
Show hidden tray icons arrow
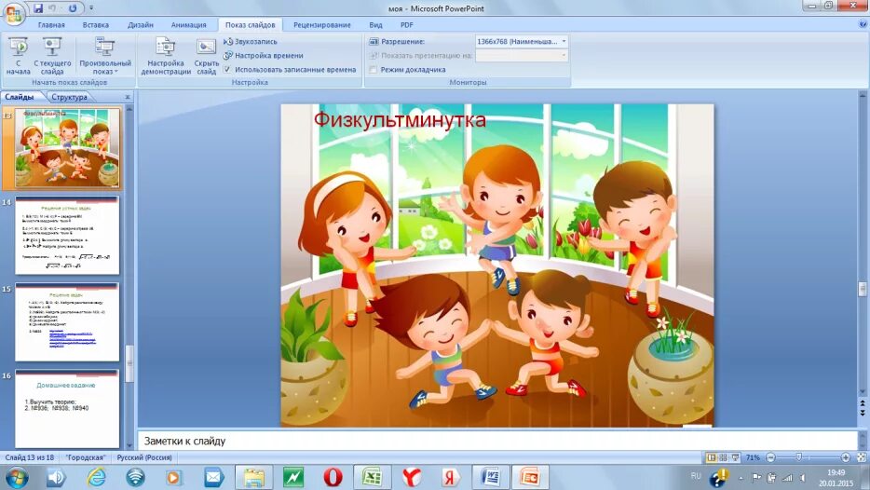pos(741,477)
